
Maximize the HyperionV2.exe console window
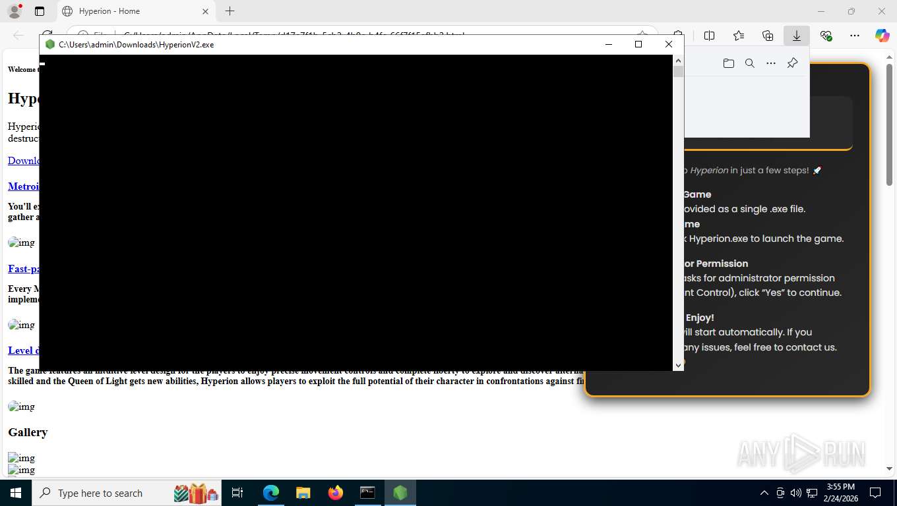638,44
